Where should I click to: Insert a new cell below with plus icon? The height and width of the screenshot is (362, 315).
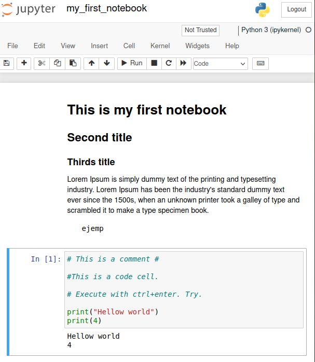tap(24, 63)
